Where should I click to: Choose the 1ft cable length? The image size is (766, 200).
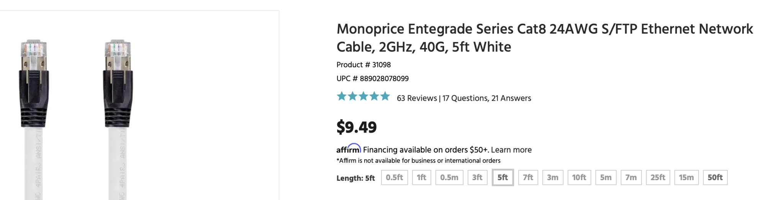tap(421, 177)
